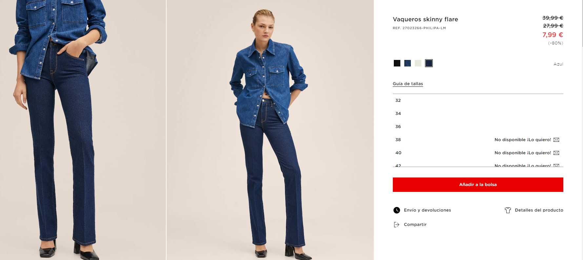Click the shirt icon for product details
The height and width of the screenshot is (260, 583).
pyautogui.click(x=508, y=210)
